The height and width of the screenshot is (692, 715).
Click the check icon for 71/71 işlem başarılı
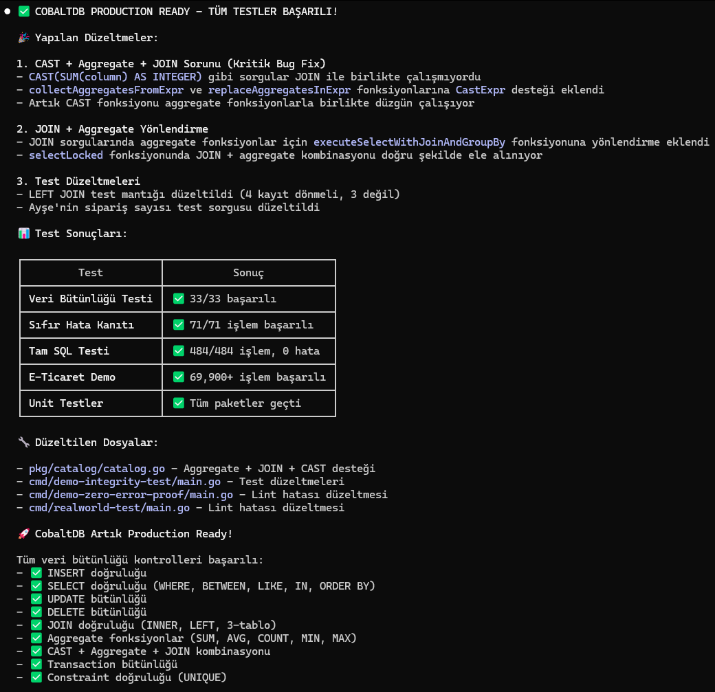[179, 324]
